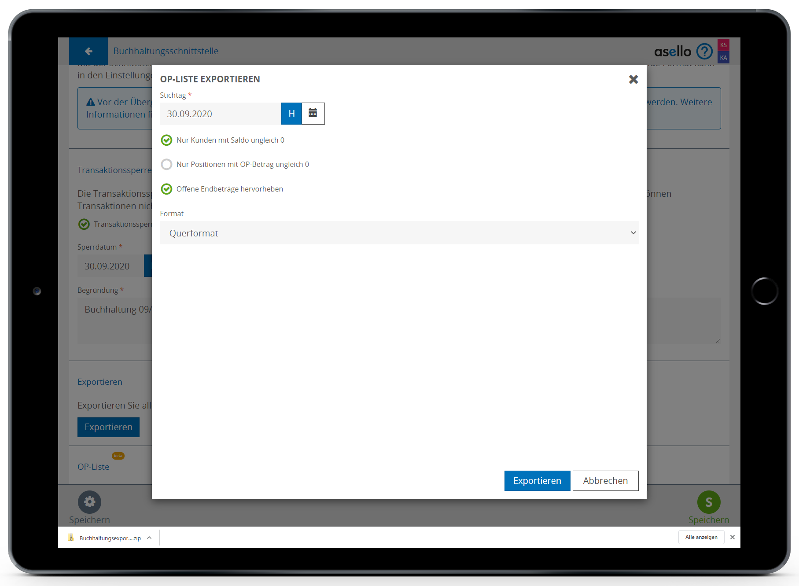
Task: Click the settings gear icon
Action: click(x=89, y=502)
